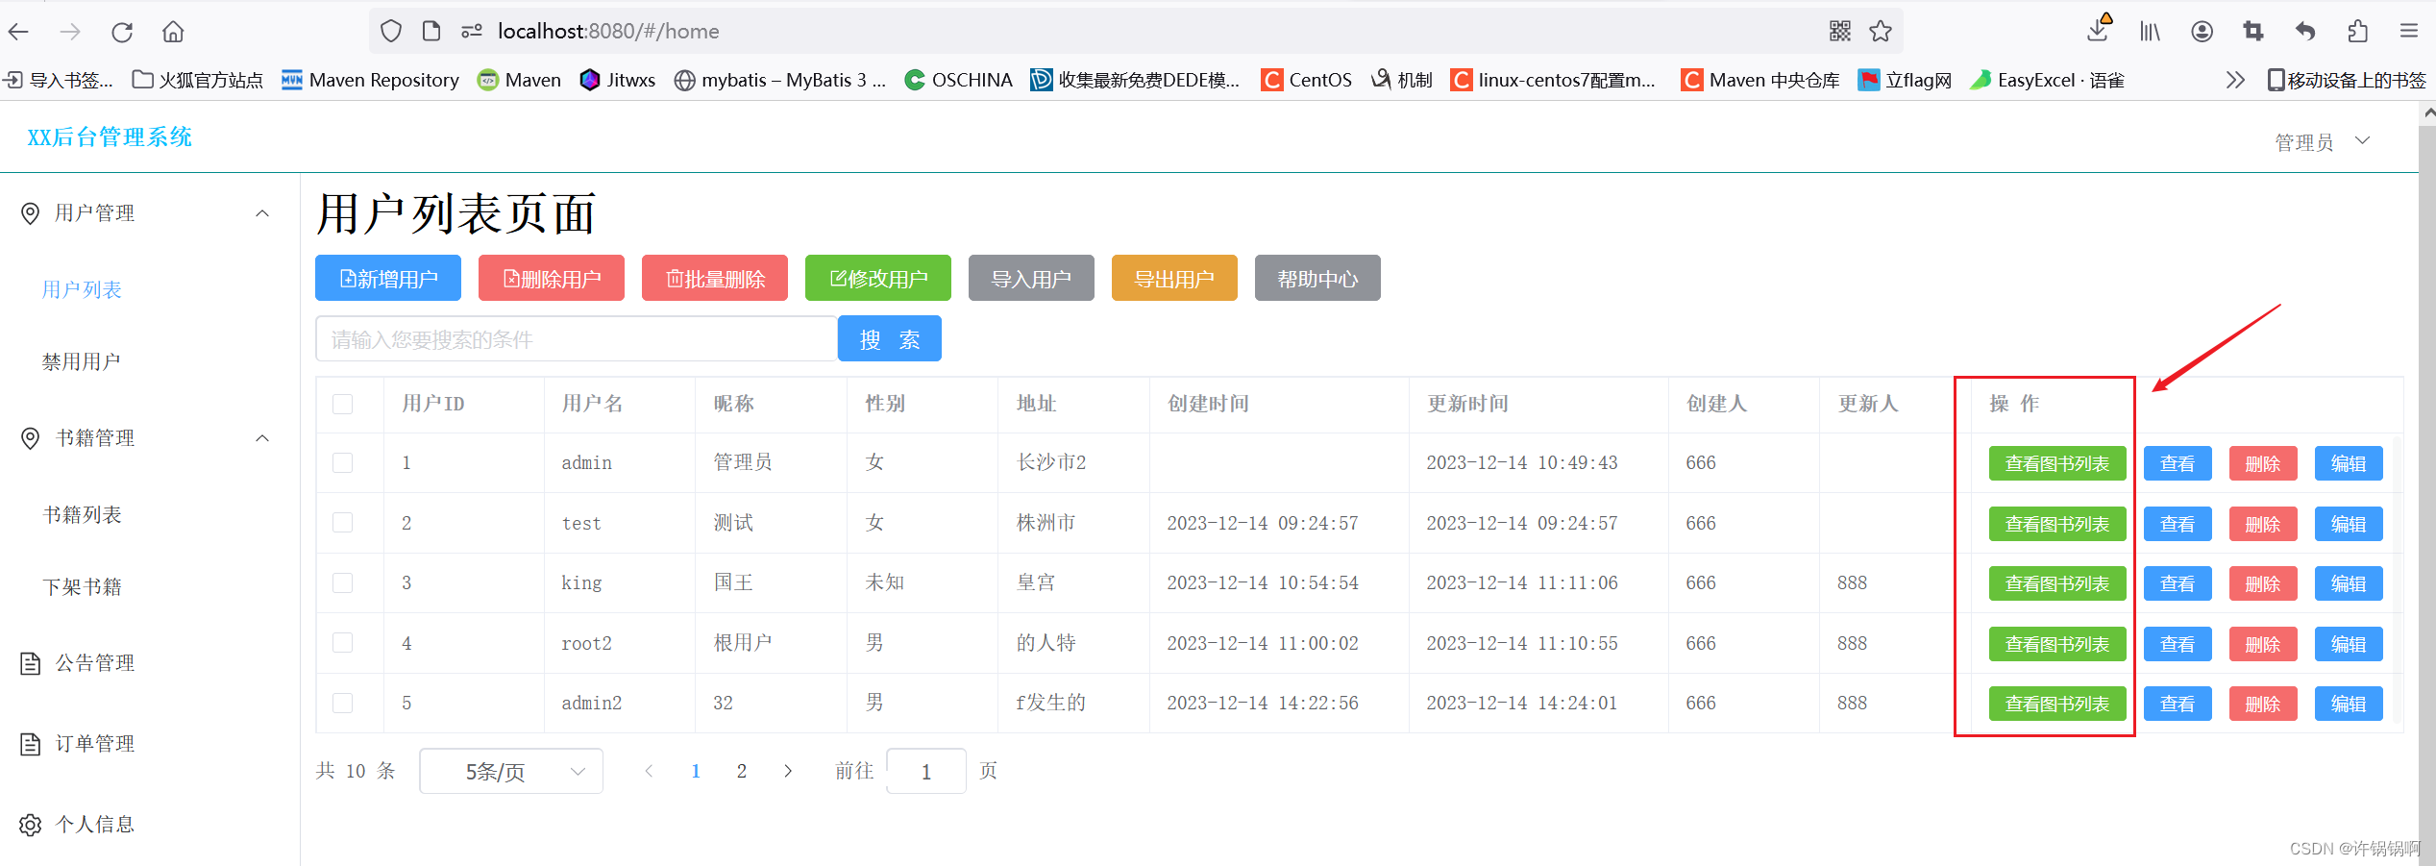The height and width of the screenshot is (866, 2436).
Task: Open browser home page icon
Action: pyautogui.click(x=173, y=32)
